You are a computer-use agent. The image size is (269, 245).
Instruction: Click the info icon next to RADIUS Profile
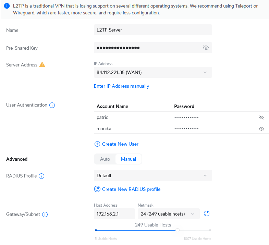41,176
